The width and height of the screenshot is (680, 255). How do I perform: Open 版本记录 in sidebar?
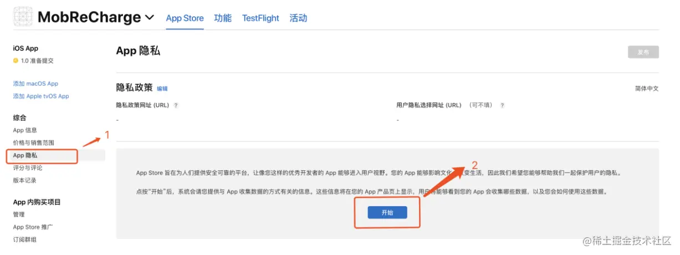point(25,181)
